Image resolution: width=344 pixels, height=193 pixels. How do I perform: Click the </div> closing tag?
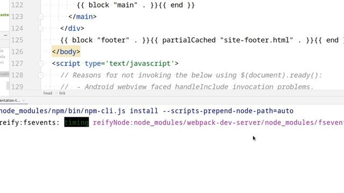coord(72,28)
